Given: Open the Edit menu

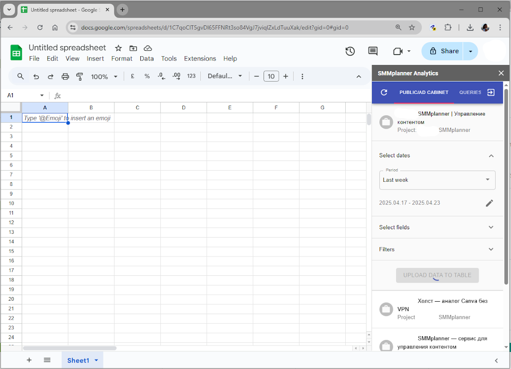Looking at the screenshot, I should click(x=52, y=59).
